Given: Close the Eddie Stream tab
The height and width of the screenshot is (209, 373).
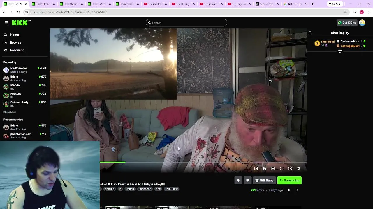Looking at the screenshot, I should click(54, 4).
